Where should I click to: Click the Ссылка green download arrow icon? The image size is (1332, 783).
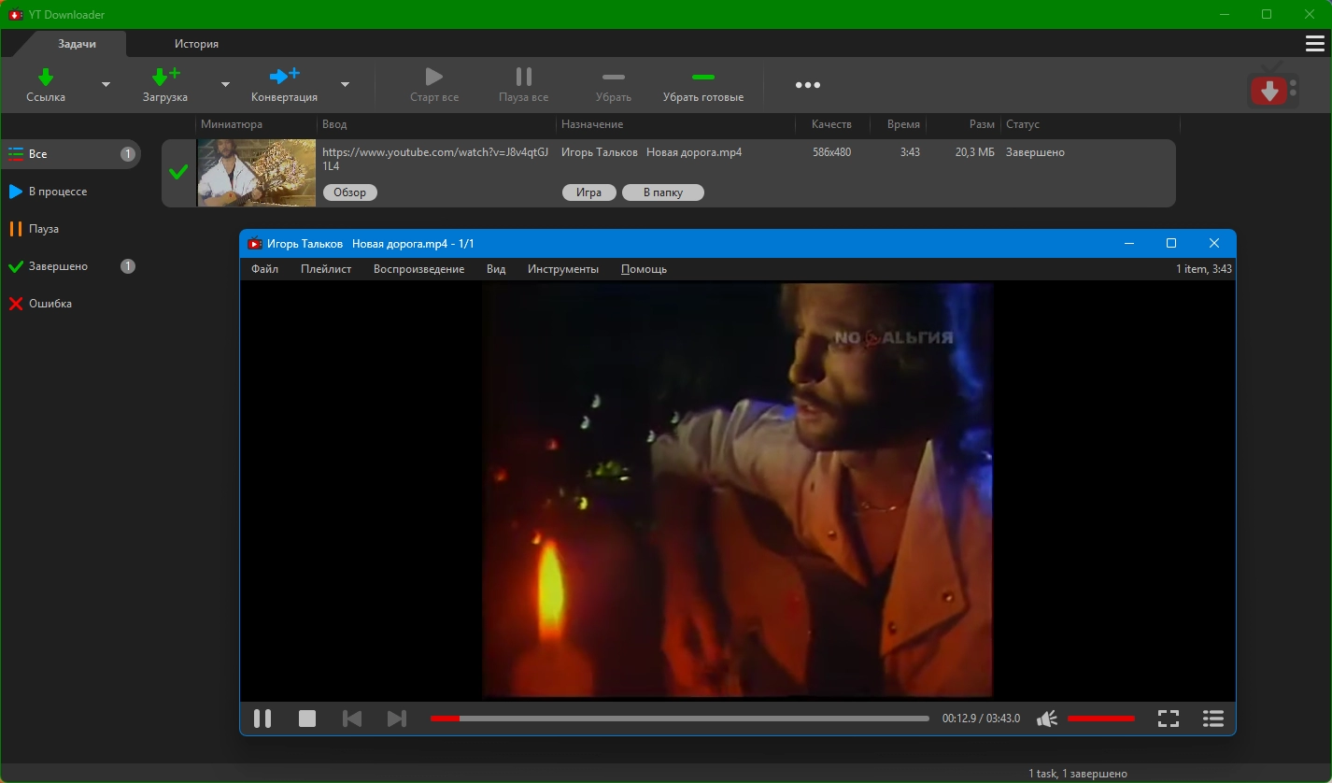46,78
